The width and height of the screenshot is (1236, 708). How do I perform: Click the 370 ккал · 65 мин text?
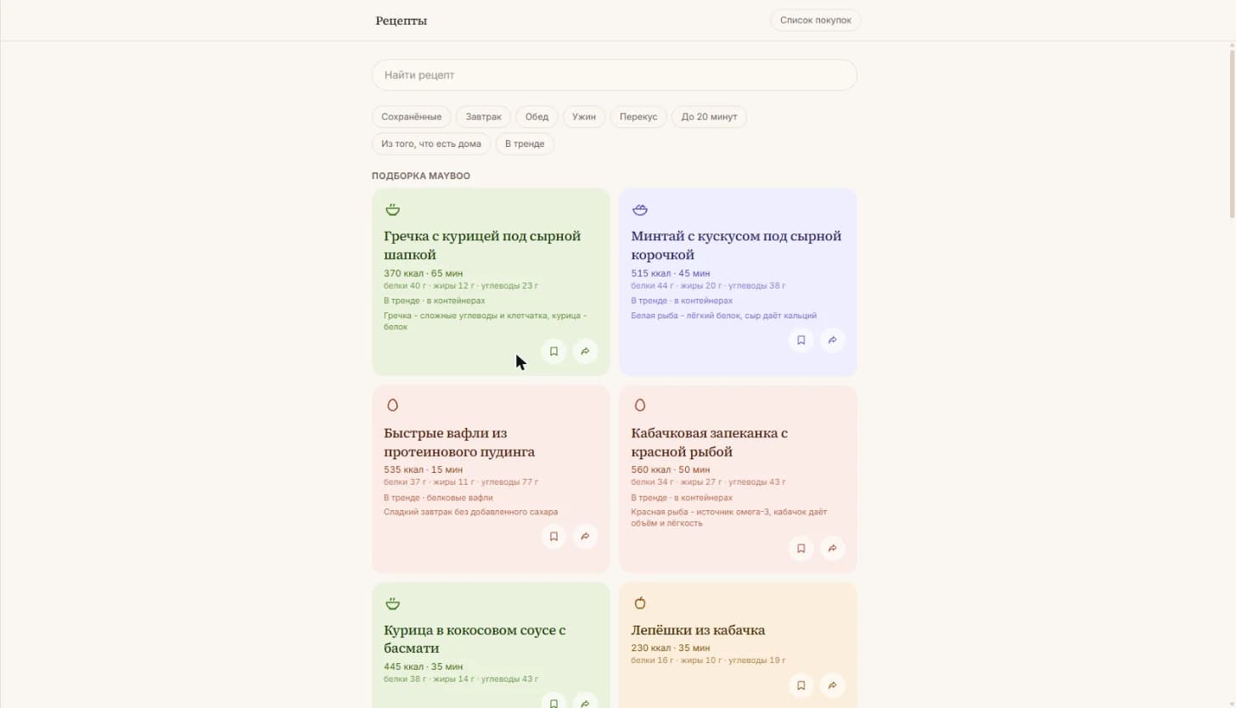pos(423,273)
